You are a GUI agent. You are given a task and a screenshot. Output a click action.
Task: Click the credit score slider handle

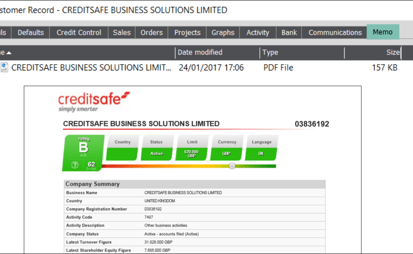(x=232, y=166)
